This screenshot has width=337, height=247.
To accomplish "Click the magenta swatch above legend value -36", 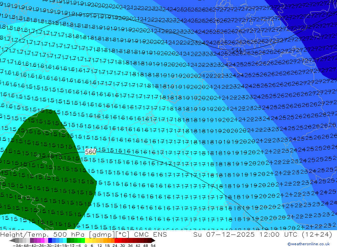I will (x=42, y=241).
